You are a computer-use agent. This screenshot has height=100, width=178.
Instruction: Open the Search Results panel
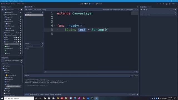(x=44, y=94)
